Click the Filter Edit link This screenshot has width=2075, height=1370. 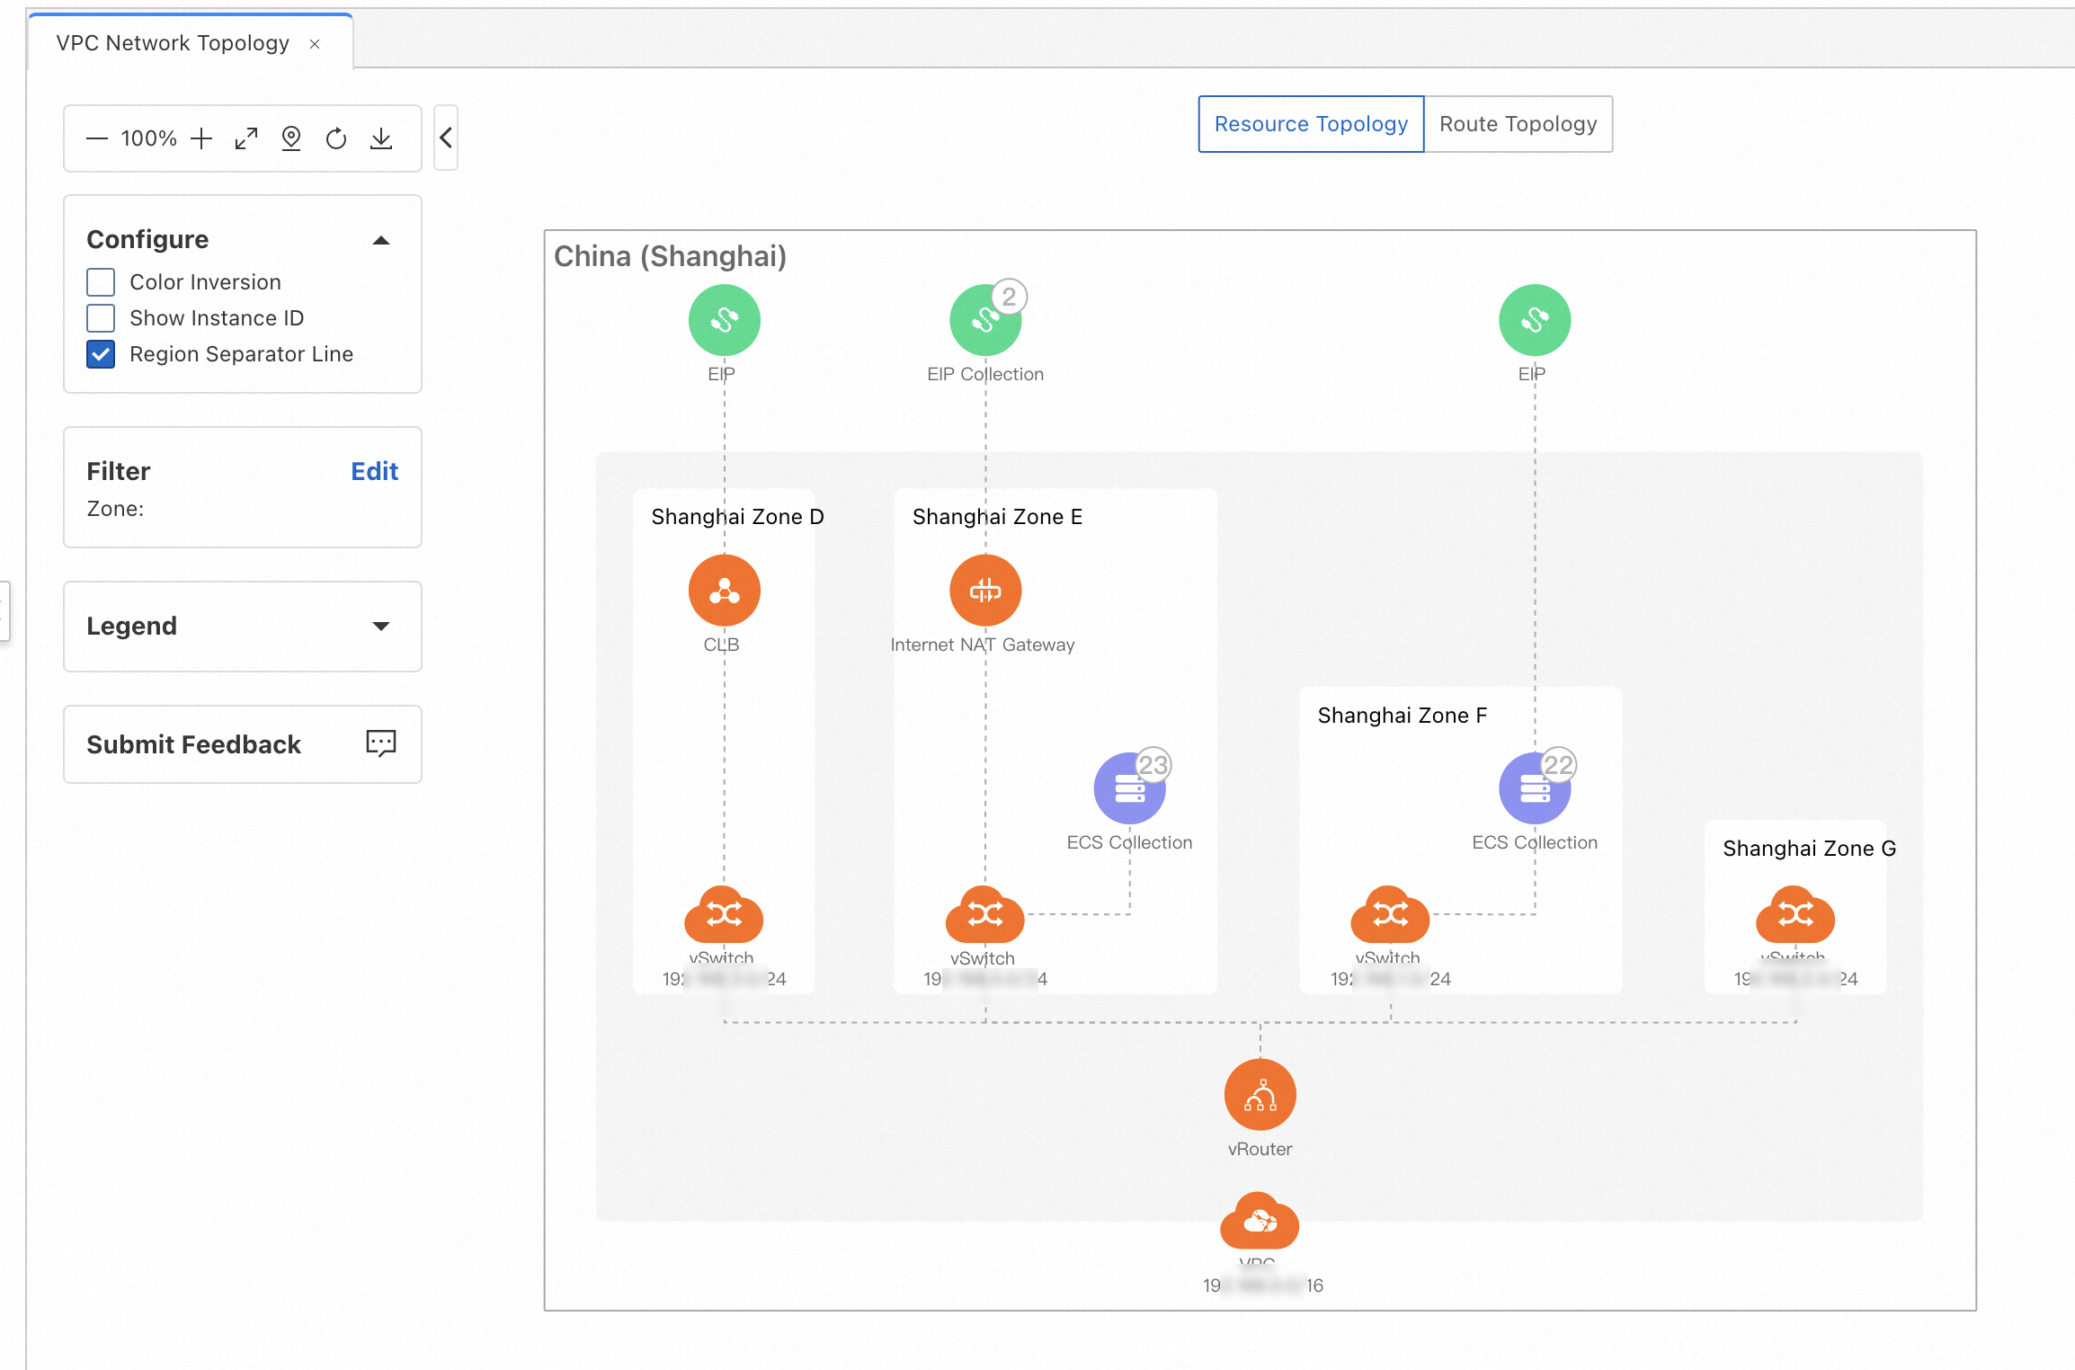click(x=374, y=471)
